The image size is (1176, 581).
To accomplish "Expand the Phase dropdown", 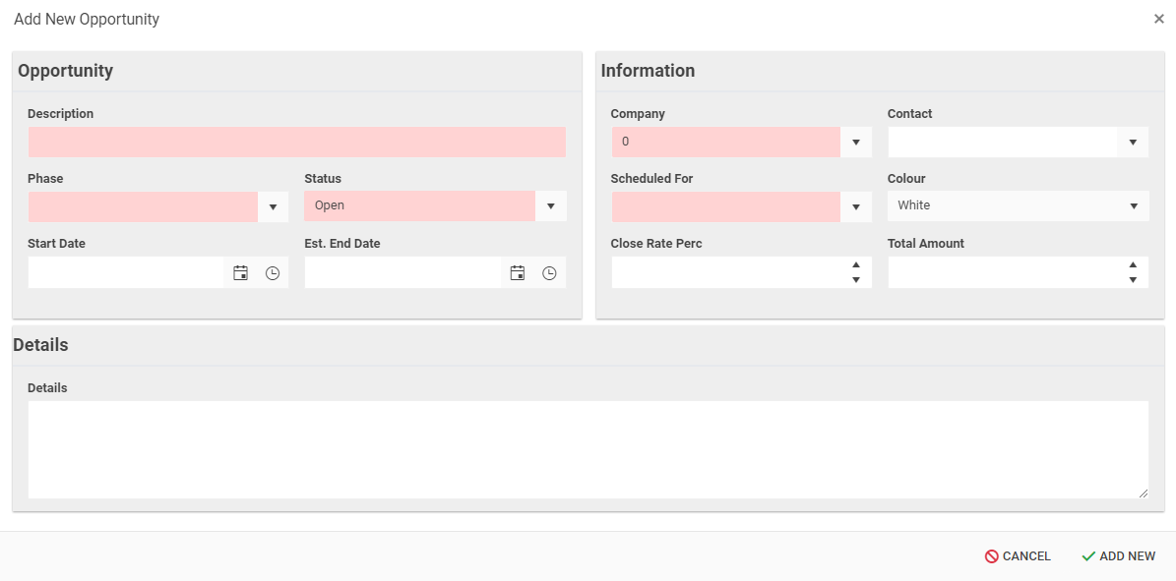I will pos(273,207).
